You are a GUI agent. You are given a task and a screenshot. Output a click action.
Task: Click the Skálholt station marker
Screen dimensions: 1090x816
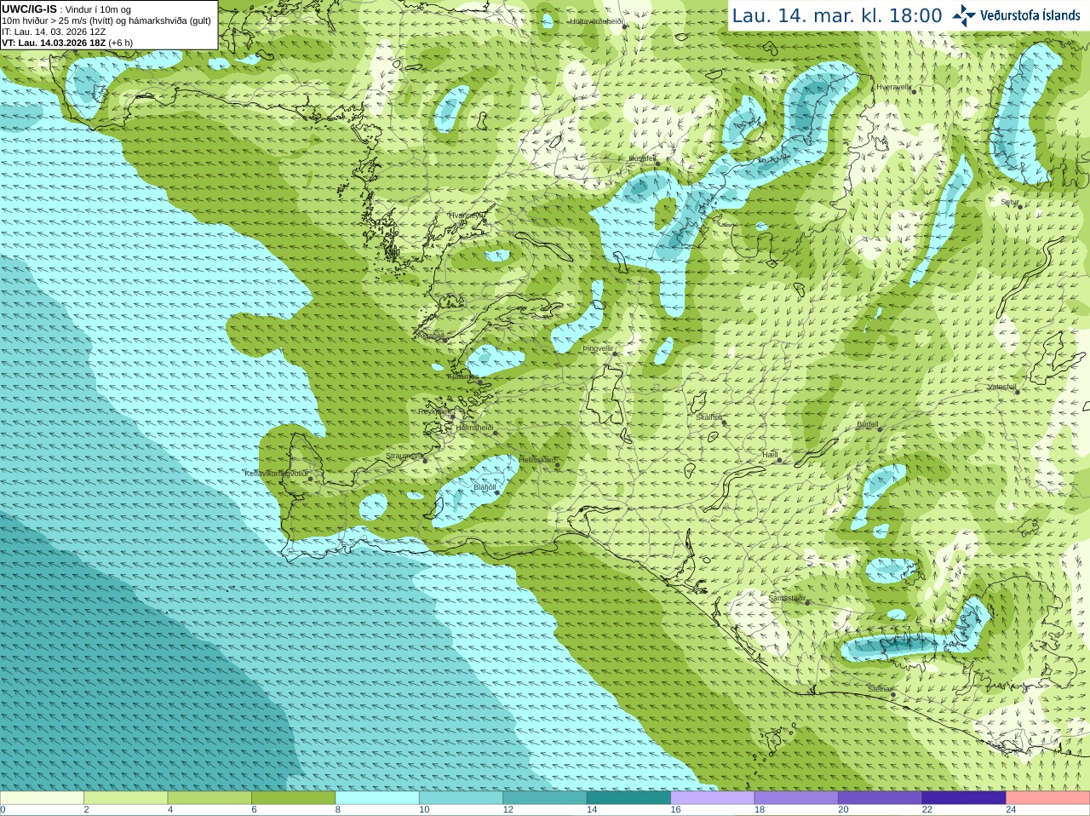point(724,422)
